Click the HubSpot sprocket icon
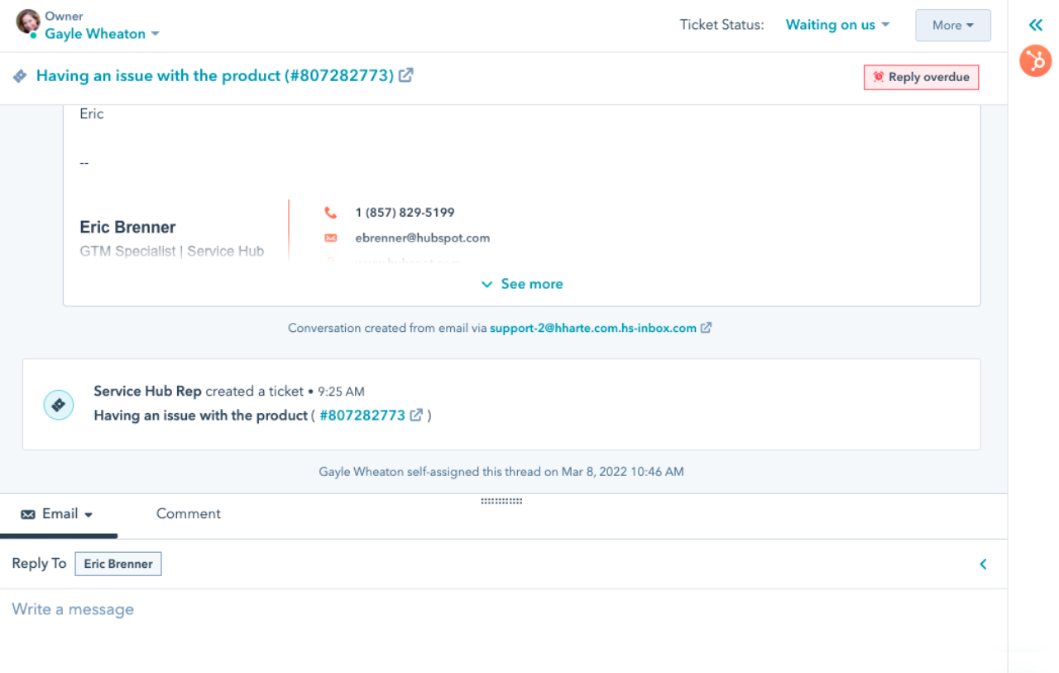1059x673 pixels. pyautogui.click(x=1035, y=61)
